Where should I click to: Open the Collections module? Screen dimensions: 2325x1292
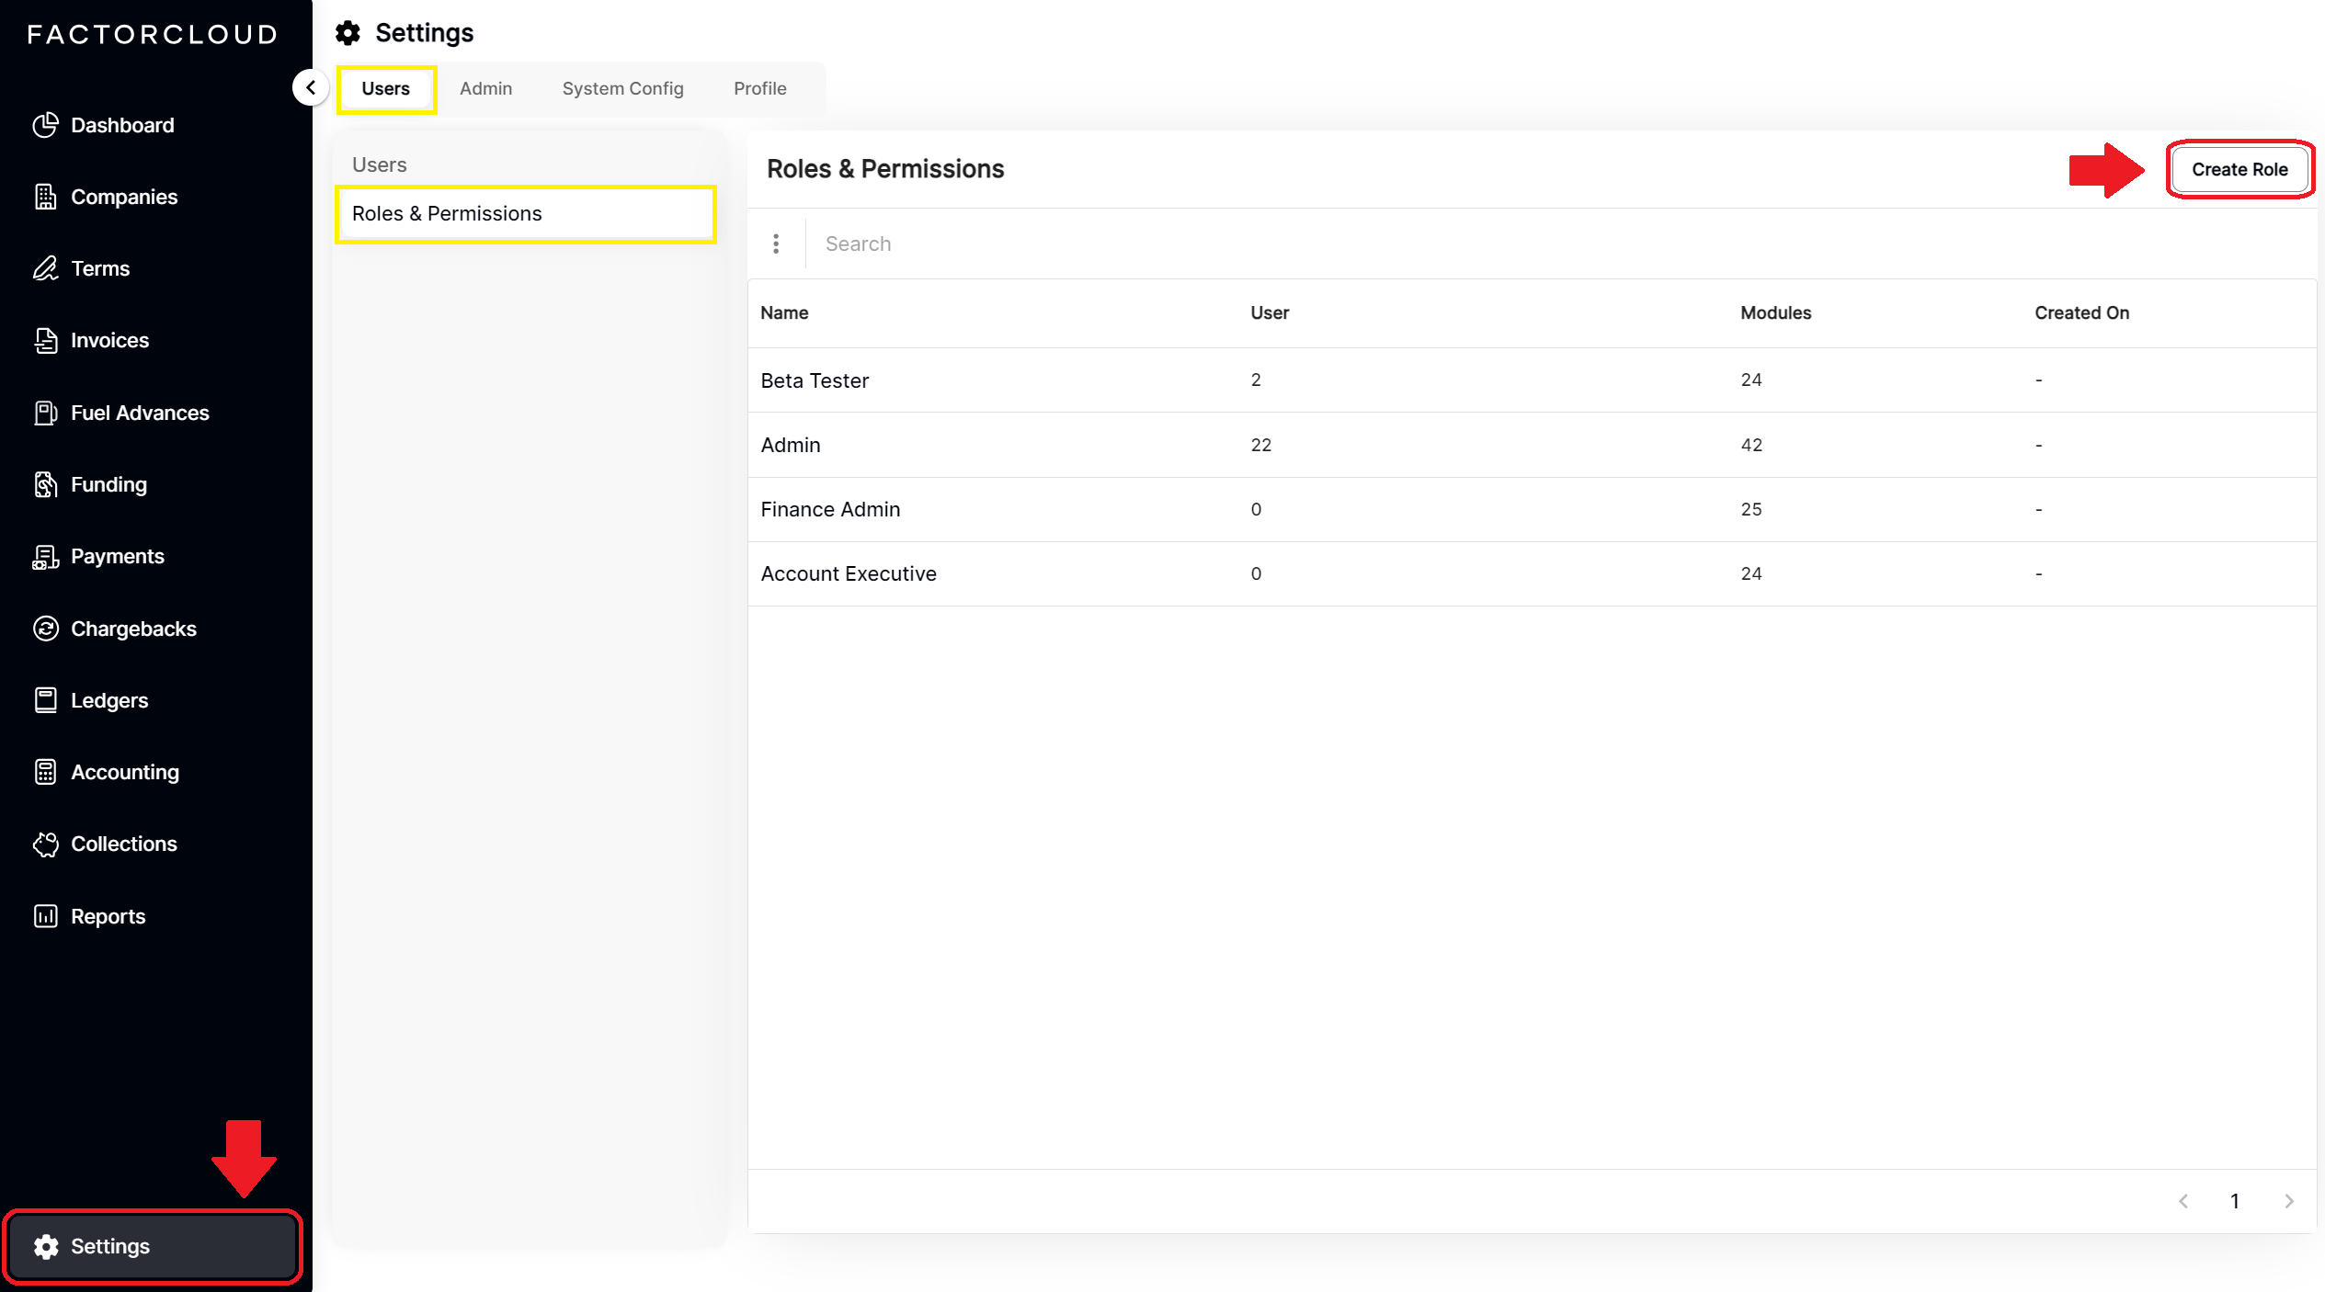46,844
